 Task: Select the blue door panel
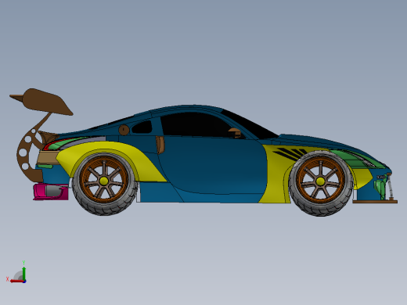(214, 167)
